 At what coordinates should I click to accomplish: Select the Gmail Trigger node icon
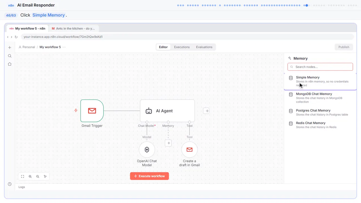92,111
